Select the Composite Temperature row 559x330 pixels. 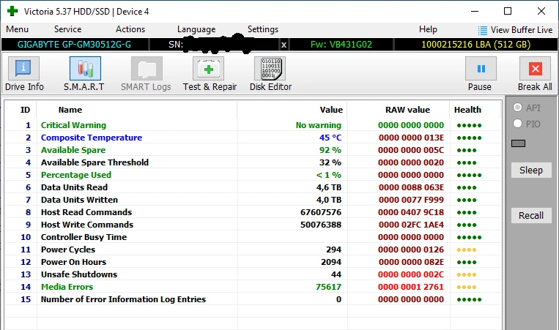(x=253, y=138)
